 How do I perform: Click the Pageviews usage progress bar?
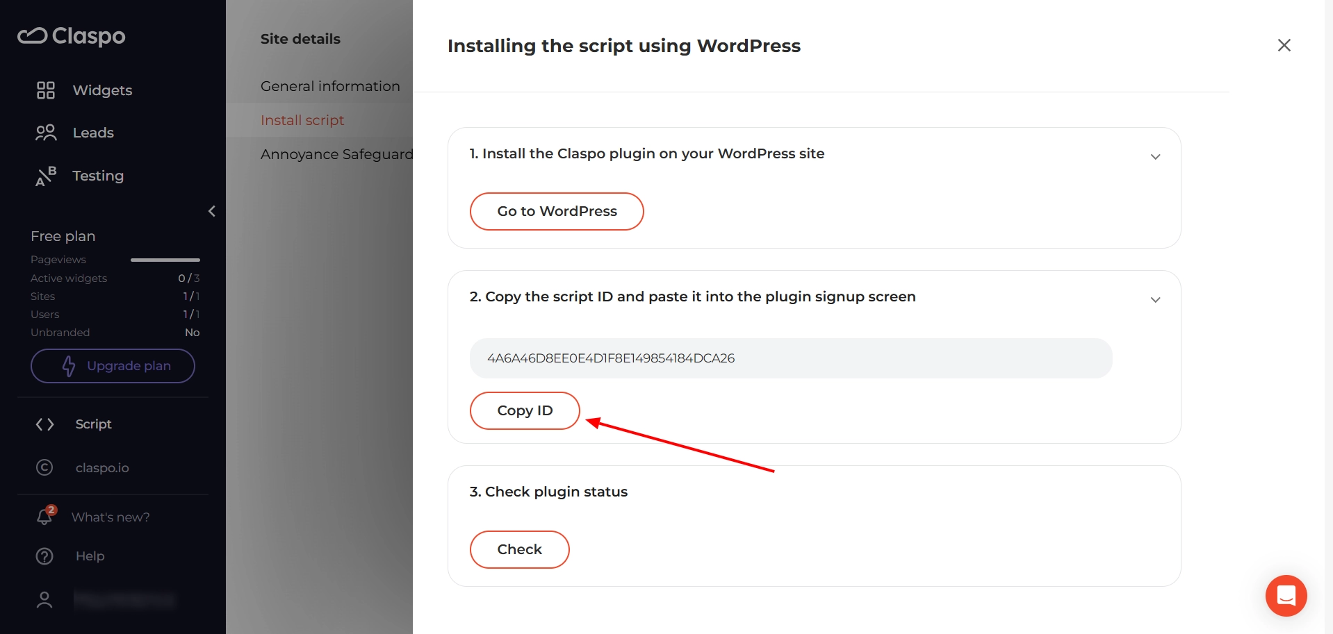pos(165,260)
